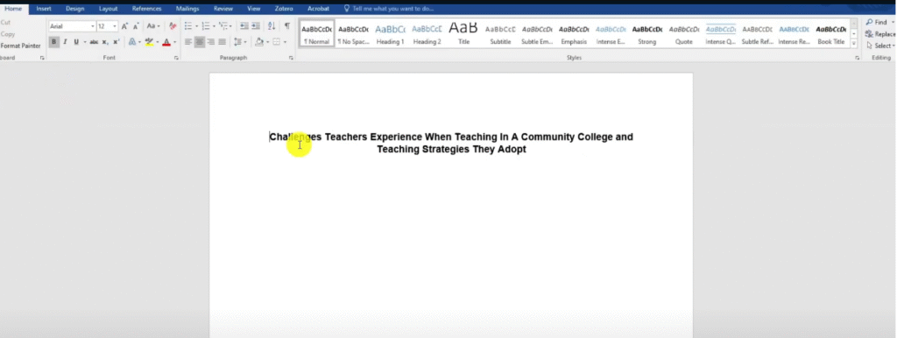The height and width of the screenshot is (338, 897).
Task: Show paragraph marks with the pilcrow icon
Action: tap(287, 26)
